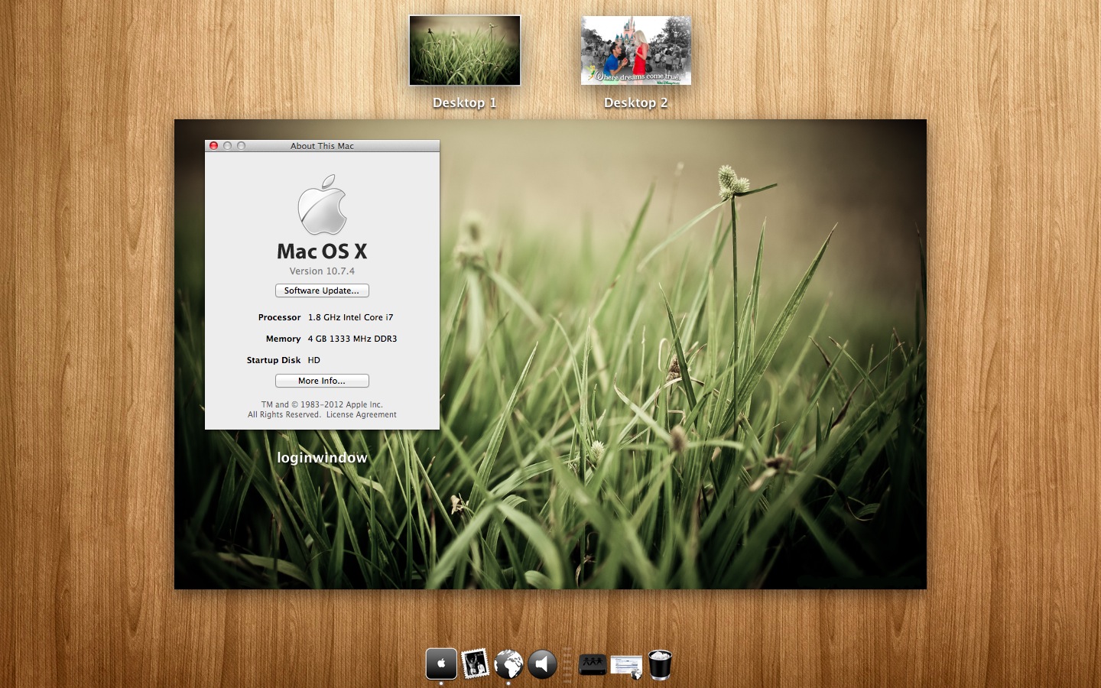Click the Desktop 1 label text
The height and width of the screenshot is (688, 1101).
[465, 102]
